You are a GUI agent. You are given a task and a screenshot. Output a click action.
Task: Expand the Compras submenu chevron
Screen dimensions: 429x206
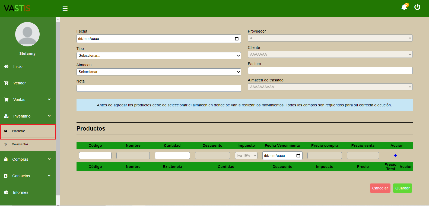tap(49, 159)
